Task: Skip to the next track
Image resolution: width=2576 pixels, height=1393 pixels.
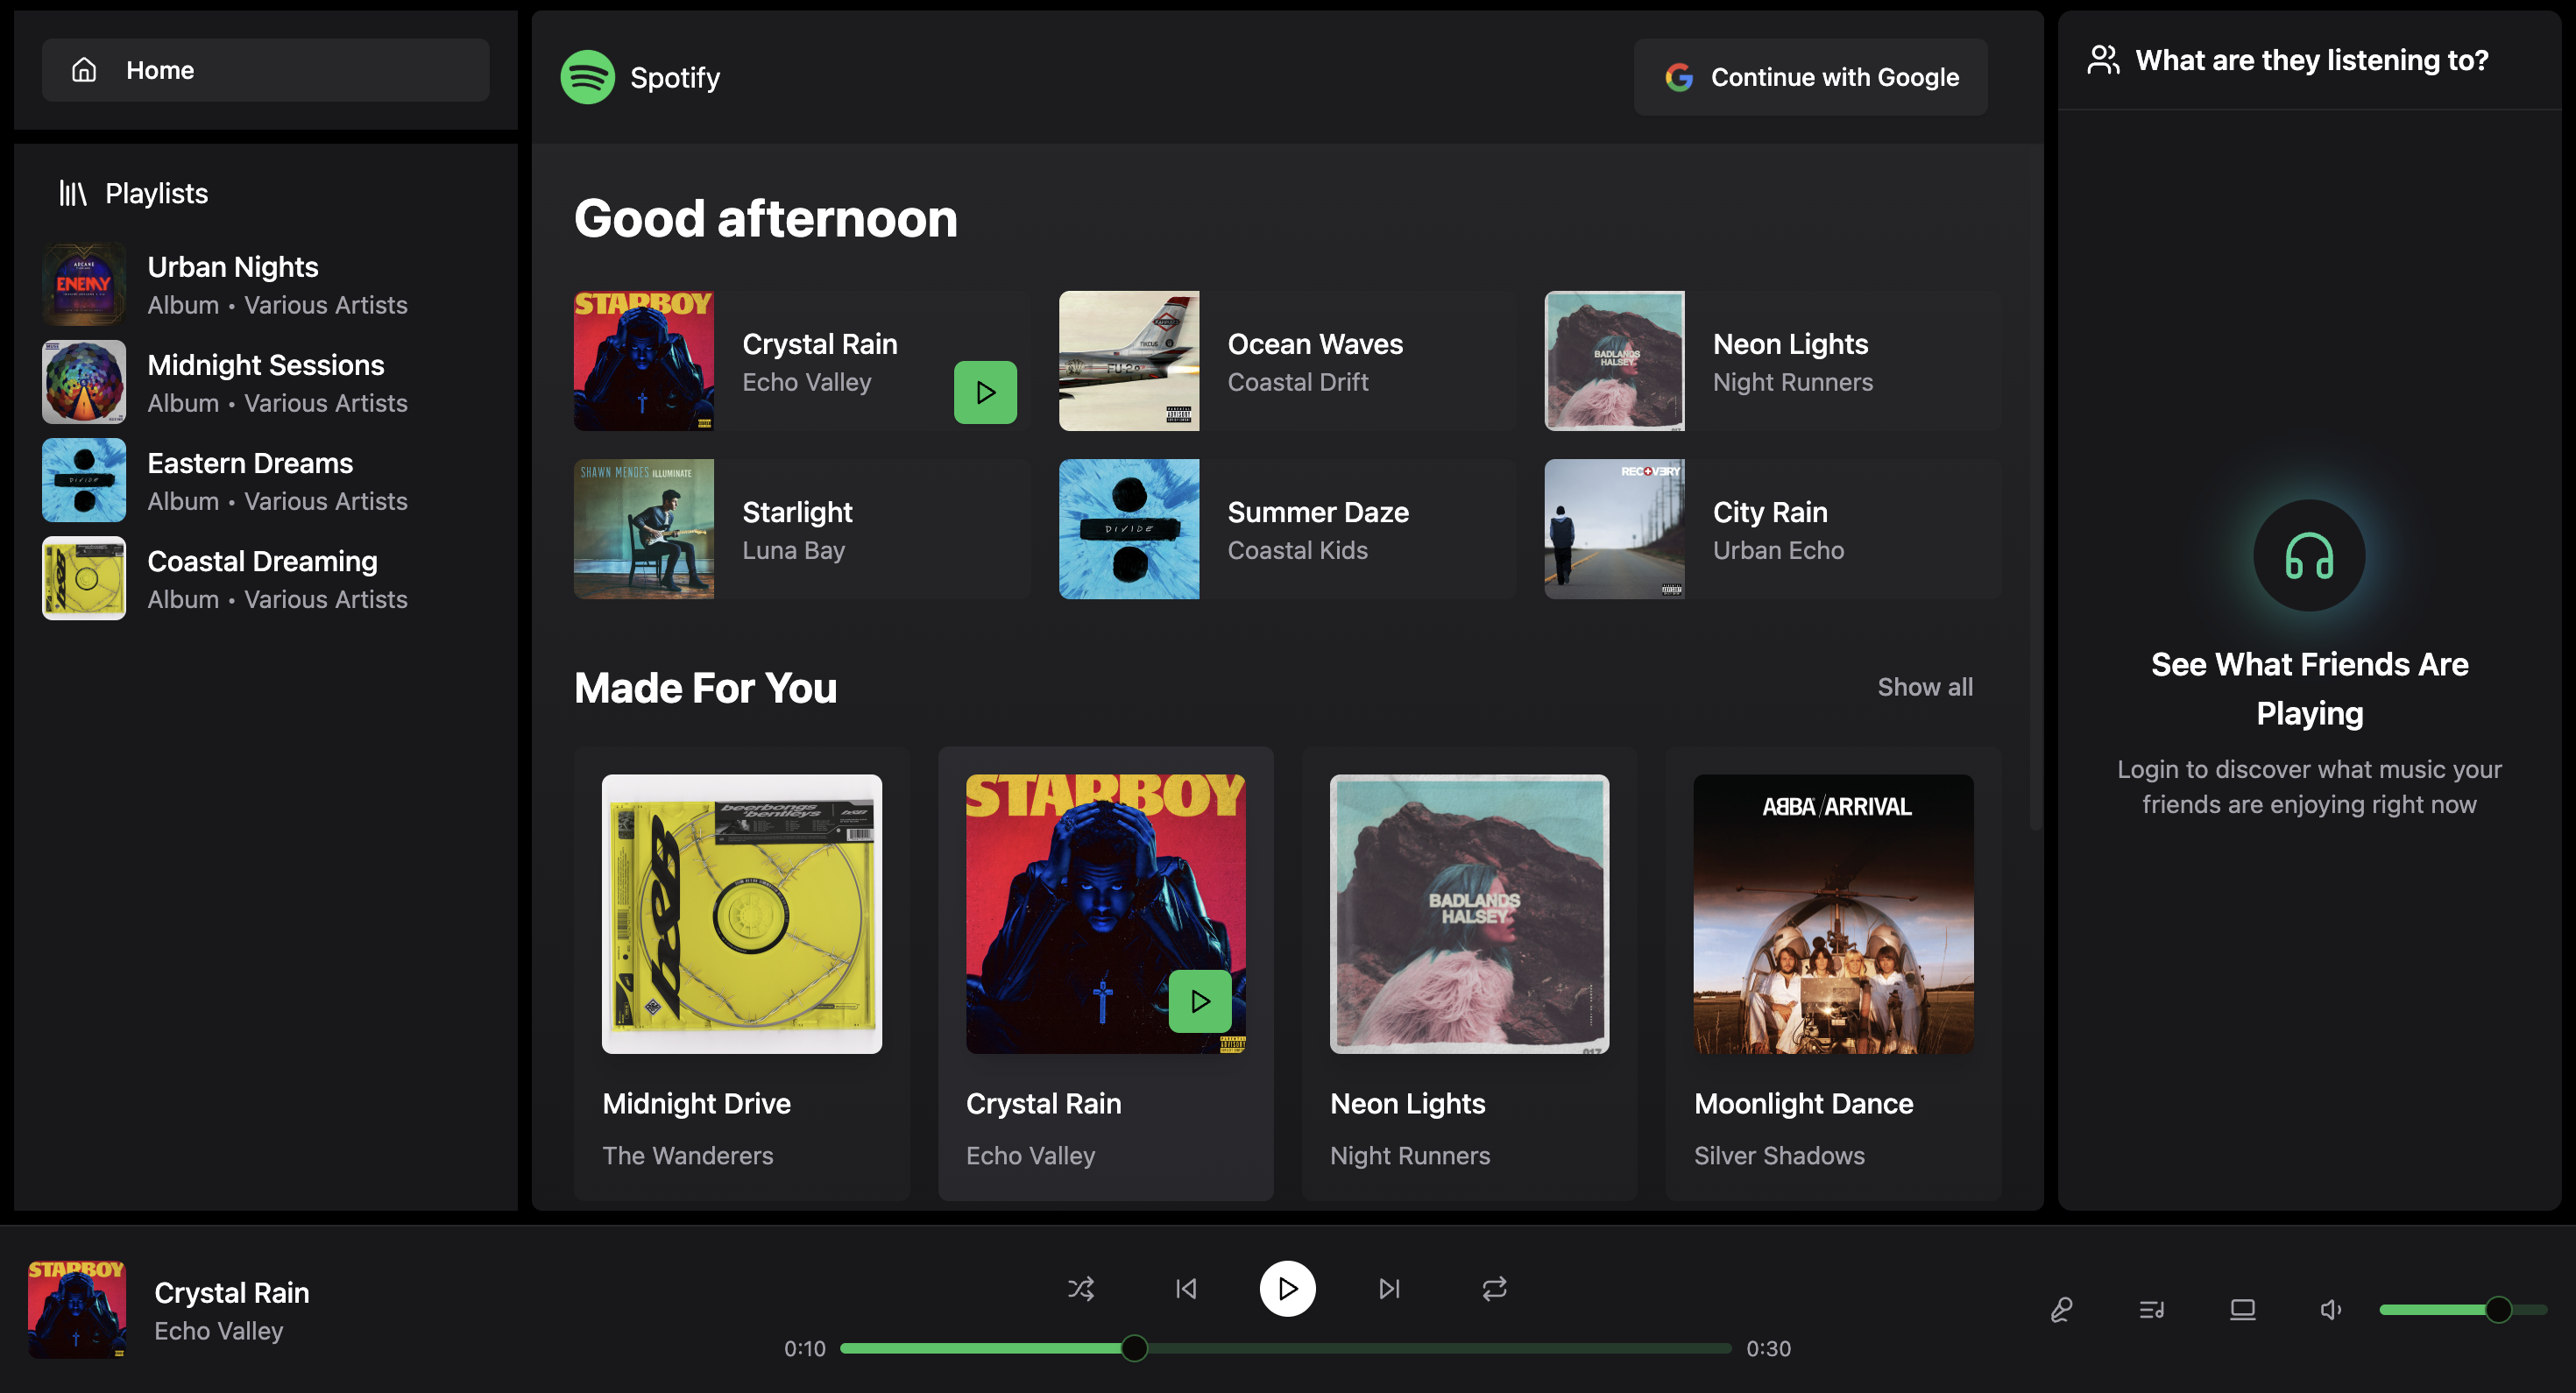Action: tap(1389, 1288)
